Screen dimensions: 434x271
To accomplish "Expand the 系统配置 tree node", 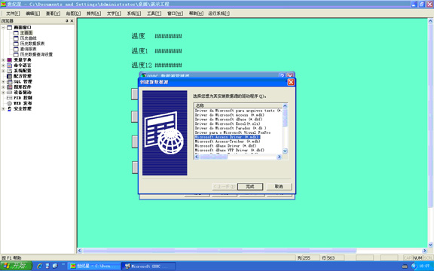I will [x=3, y=71].
